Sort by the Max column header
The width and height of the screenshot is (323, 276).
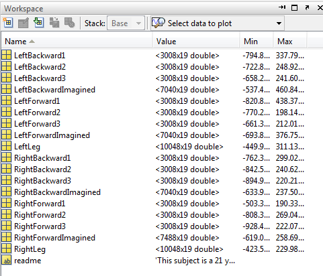[290, 42]
